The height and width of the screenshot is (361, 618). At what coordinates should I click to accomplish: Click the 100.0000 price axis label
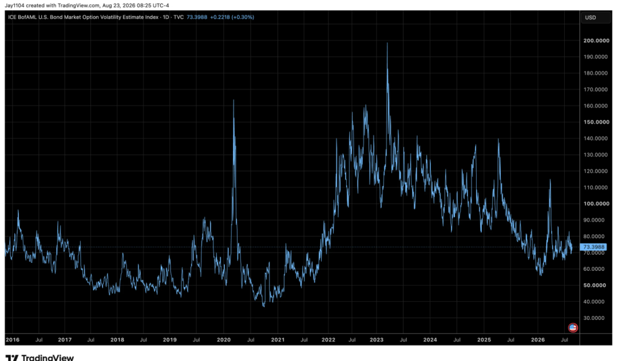point(596,203)
